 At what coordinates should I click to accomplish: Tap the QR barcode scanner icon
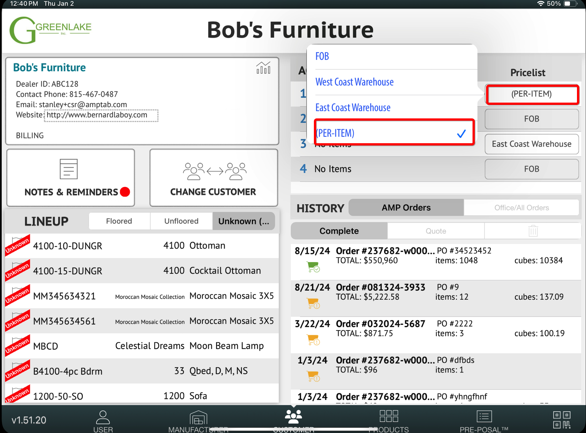pos(562,419)
